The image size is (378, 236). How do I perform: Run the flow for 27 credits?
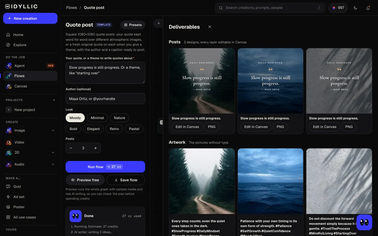(105, 167)
